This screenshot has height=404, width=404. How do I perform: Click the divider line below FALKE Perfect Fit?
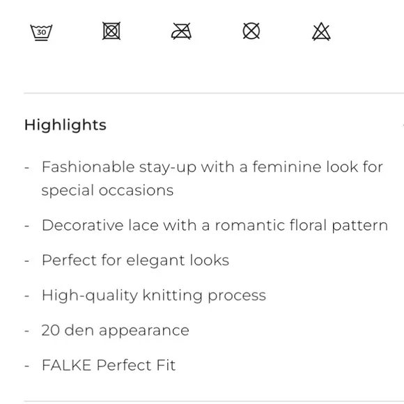pos(214,401)
